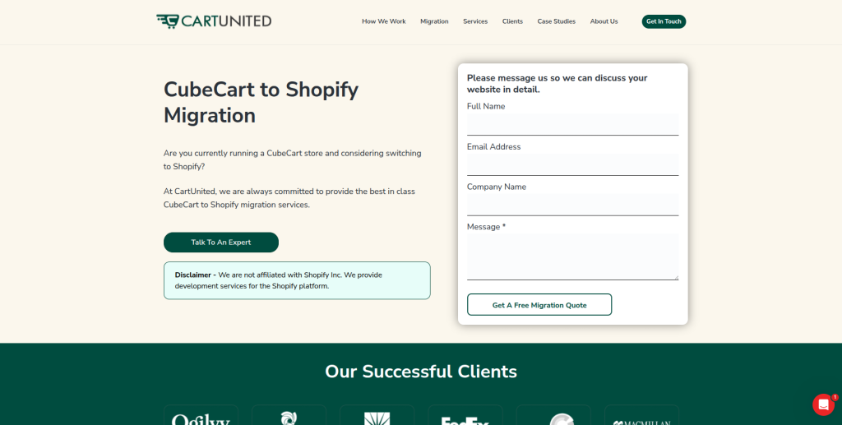Screen dimensions: 842x425
Task: Open the How We Work menu
Action: pos(384,21)
